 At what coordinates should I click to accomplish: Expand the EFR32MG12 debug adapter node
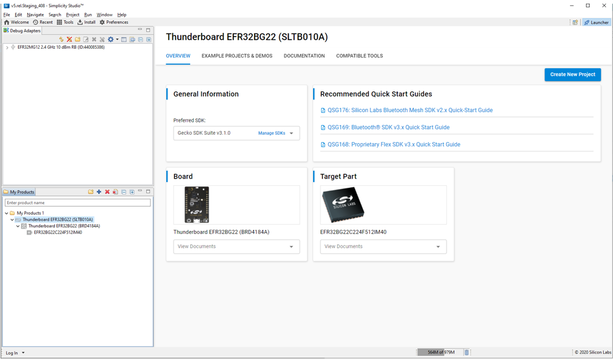click(x=7, y=48)
